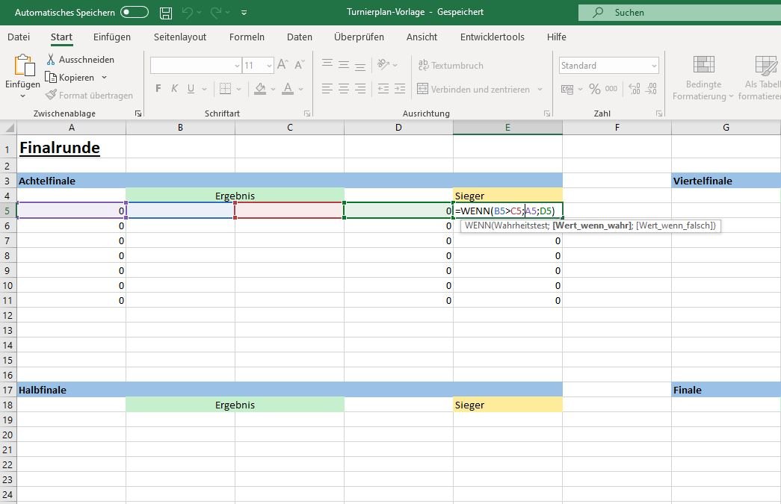
Task: Select the column F header
Action: (617, 128)
